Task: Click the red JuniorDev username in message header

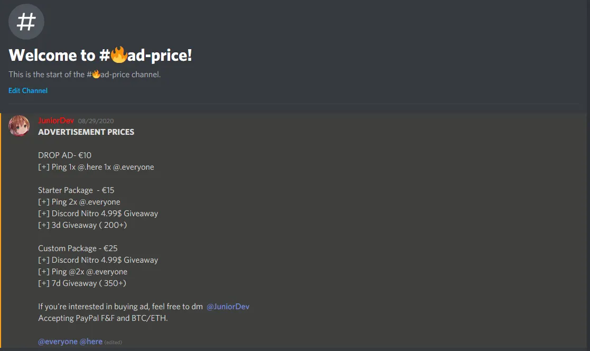Action: pos(56,121)
